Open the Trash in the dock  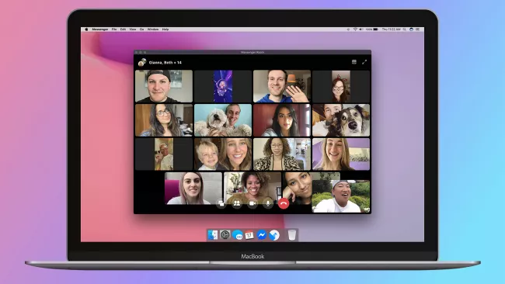(292, 235)
